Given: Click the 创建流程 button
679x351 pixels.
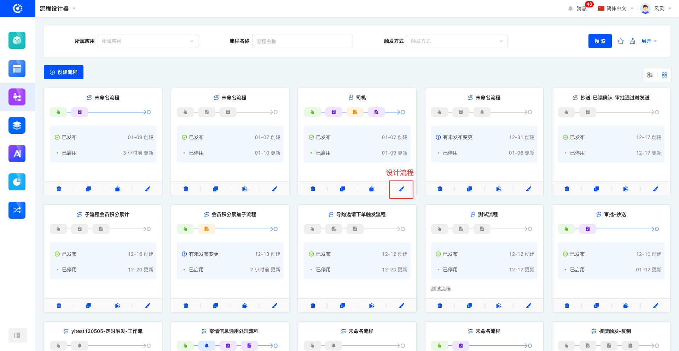Looking at the screenshot, I should 64,72.
